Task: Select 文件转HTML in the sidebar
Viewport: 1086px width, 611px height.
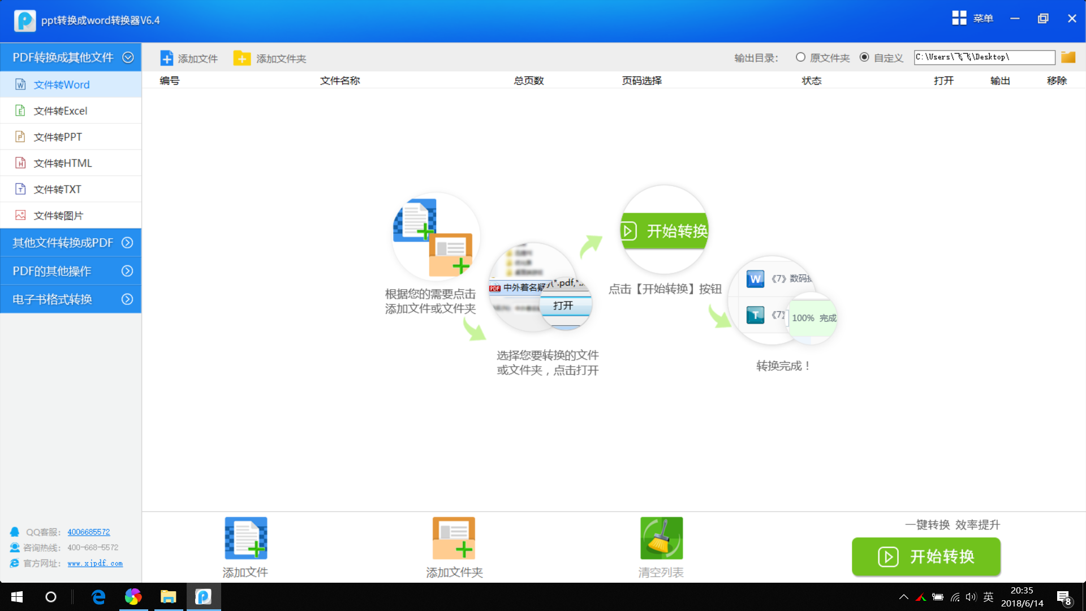Action: click(62, 163)
